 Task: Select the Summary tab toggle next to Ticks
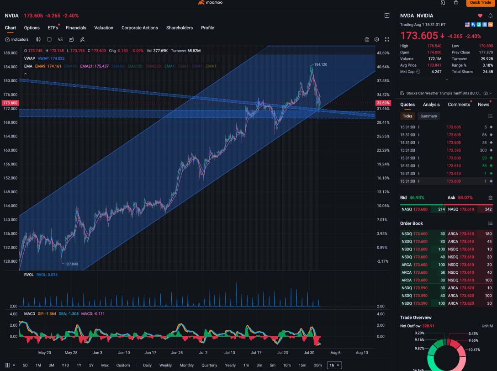429,116
